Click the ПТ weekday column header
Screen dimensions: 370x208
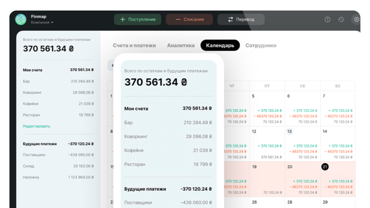pos(267,86)
